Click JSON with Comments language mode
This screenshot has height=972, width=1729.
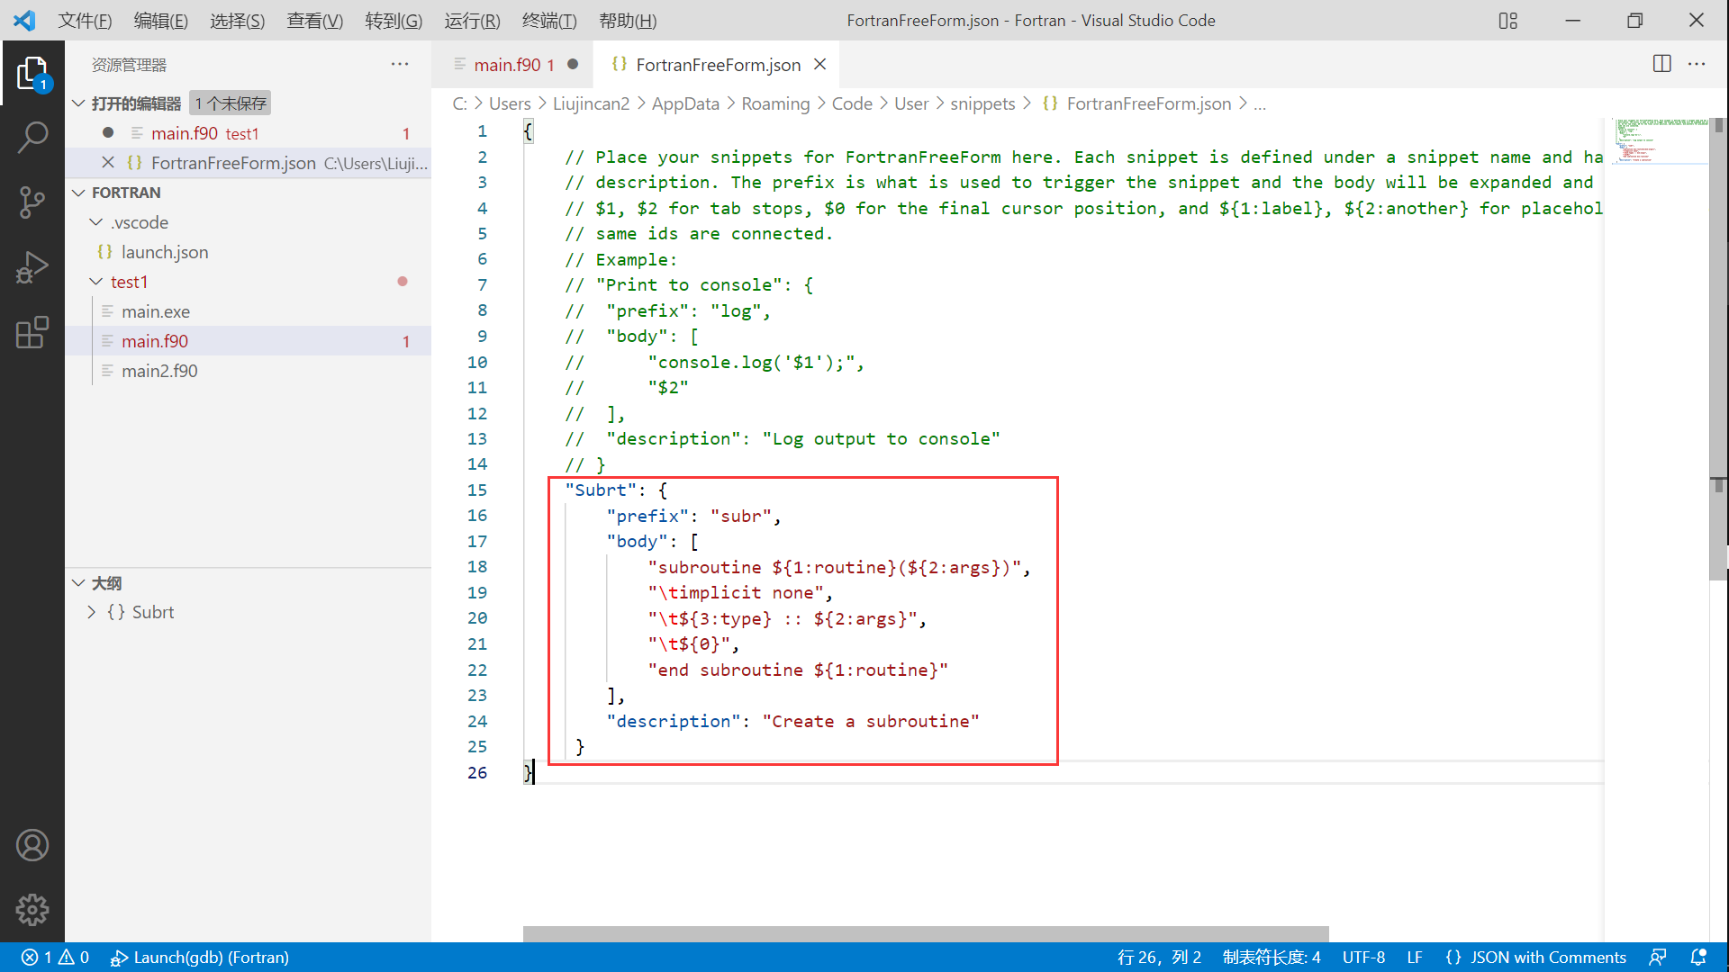tap(1547, 958)
